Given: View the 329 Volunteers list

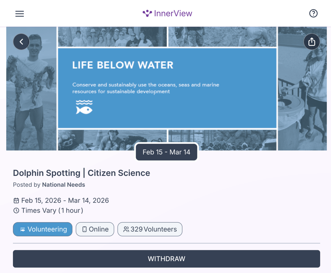Looking at the screenshot, I should click(x=150, y=229).
